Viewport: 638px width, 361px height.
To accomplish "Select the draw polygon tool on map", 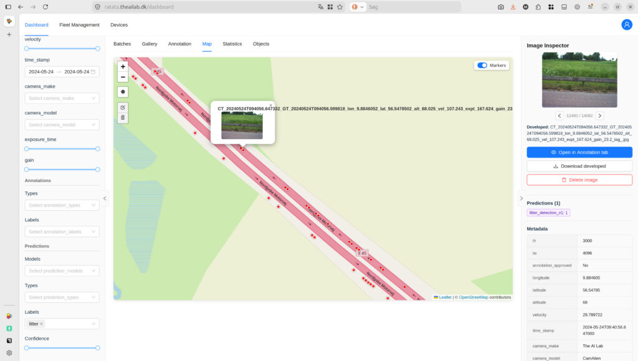I will [x=123, y=92].
